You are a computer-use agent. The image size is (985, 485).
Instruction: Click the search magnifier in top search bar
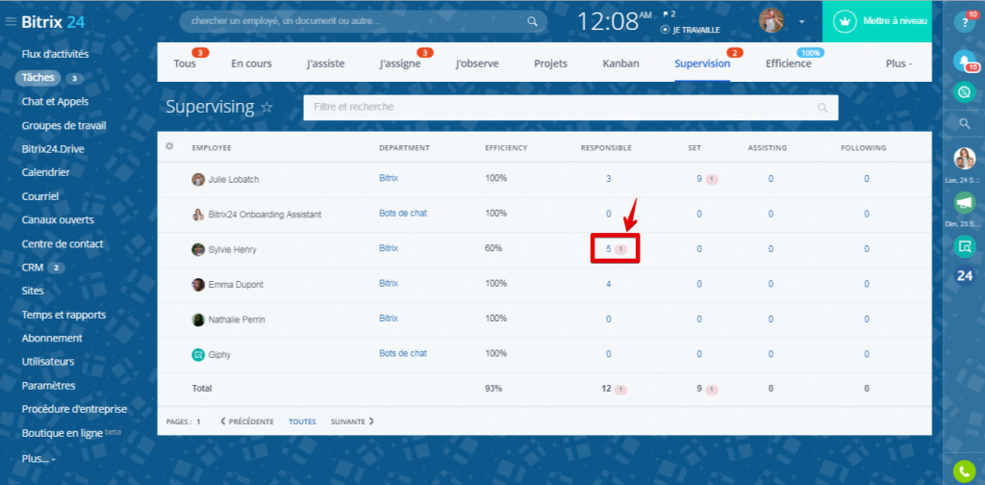(532, 21)
